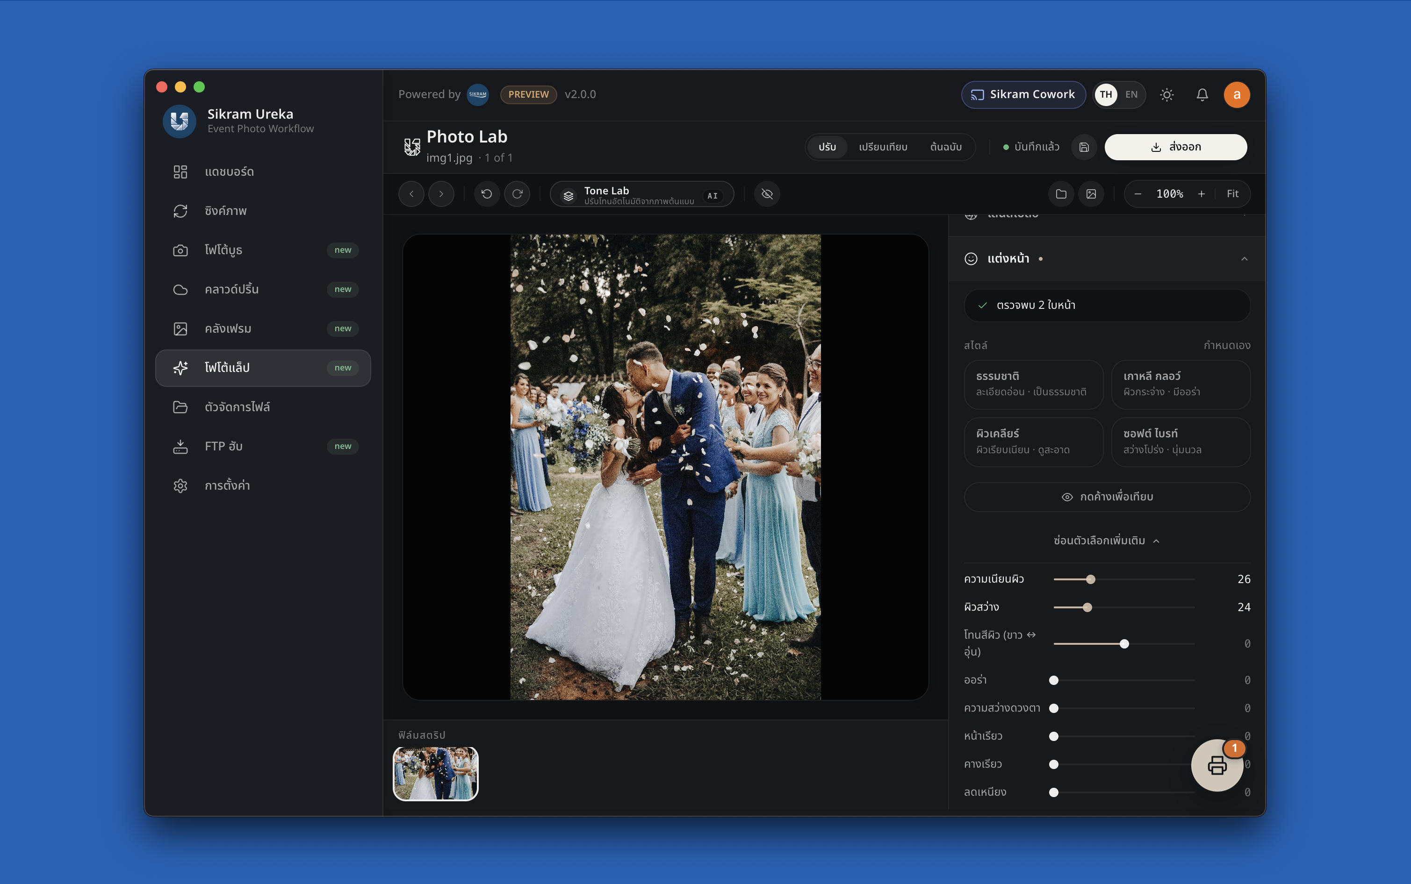The height and width of the screenshot is (884, 1411).
Task: Collapse ซ่อนตัวเลือกเพิ่มเติม options
Action: pyautogui.click(x=1107, y=541)
